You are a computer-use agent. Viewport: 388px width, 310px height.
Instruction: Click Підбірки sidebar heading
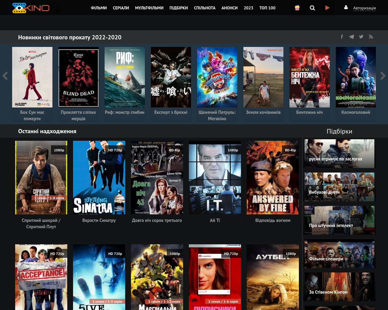pos(339,131)
